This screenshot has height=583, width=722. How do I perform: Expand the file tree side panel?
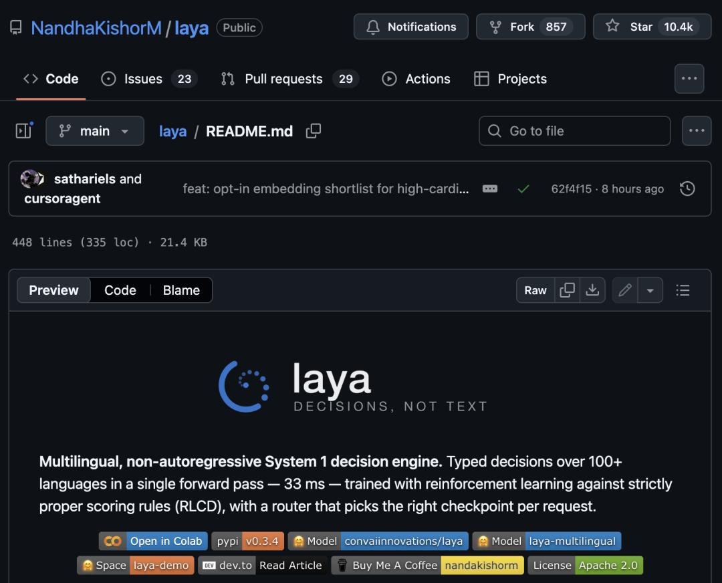coord(24,131)
